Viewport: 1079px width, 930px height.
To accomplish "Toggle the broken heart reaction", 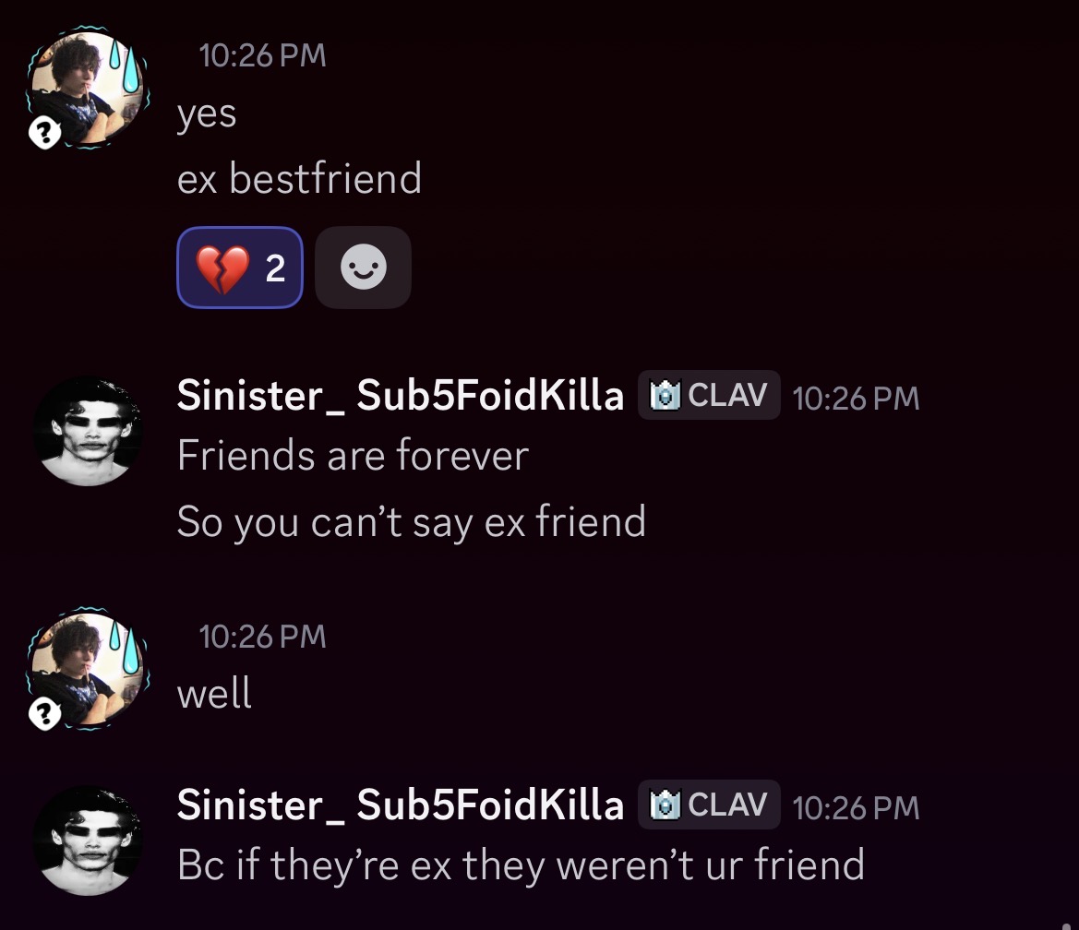I will (x=239, y=268).
